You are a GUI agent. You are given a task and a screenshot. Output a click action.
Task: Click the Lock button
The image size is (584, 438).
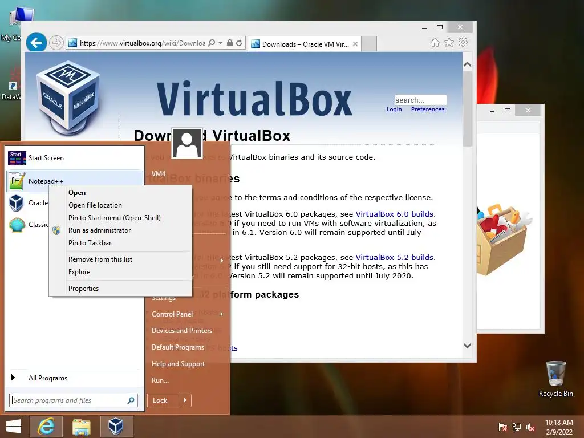[164, 400]
